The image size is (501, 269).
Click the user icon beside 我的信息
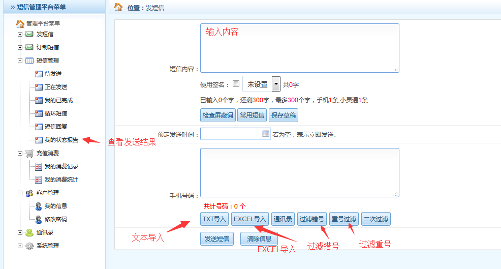click(x=39, y=206)
